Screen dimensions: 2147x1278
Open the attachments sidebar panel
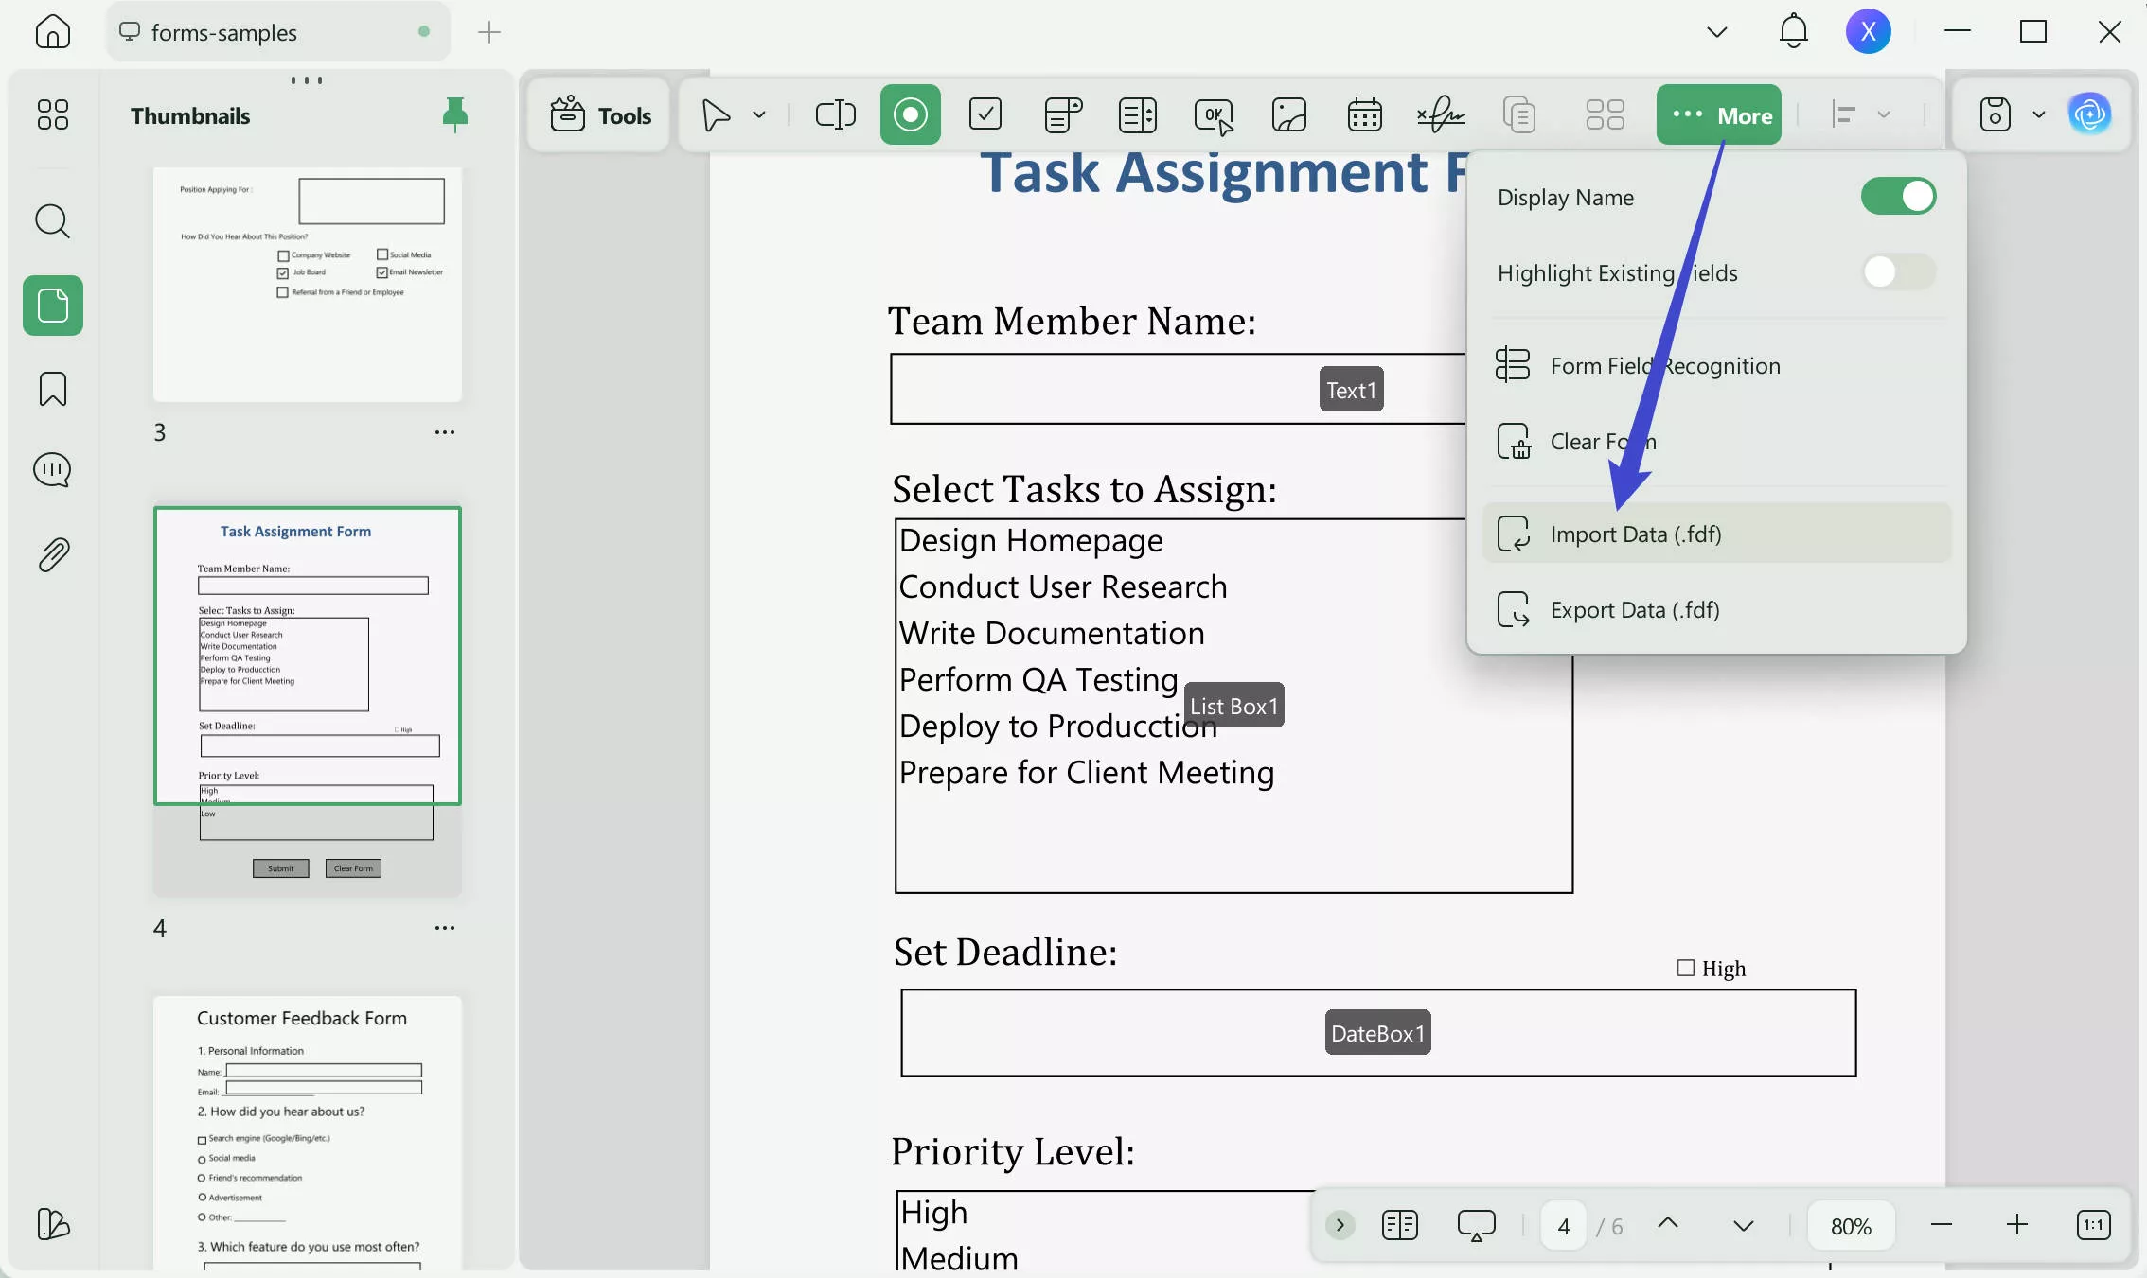[x=53, y=555]
